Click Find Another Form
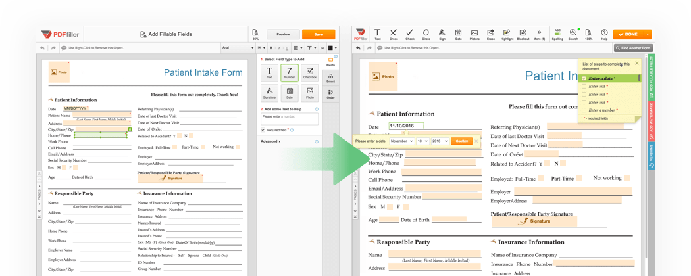 633,47
